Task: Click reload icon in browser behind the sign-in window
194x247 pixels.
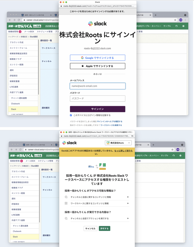Action: click(x=19, y=20)
